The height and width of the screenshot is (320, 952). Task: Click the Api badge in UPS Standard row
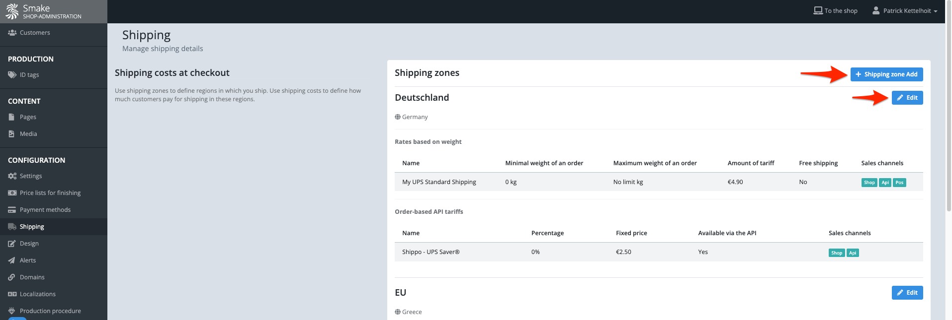pyautogui.click(x=885, y=183)
